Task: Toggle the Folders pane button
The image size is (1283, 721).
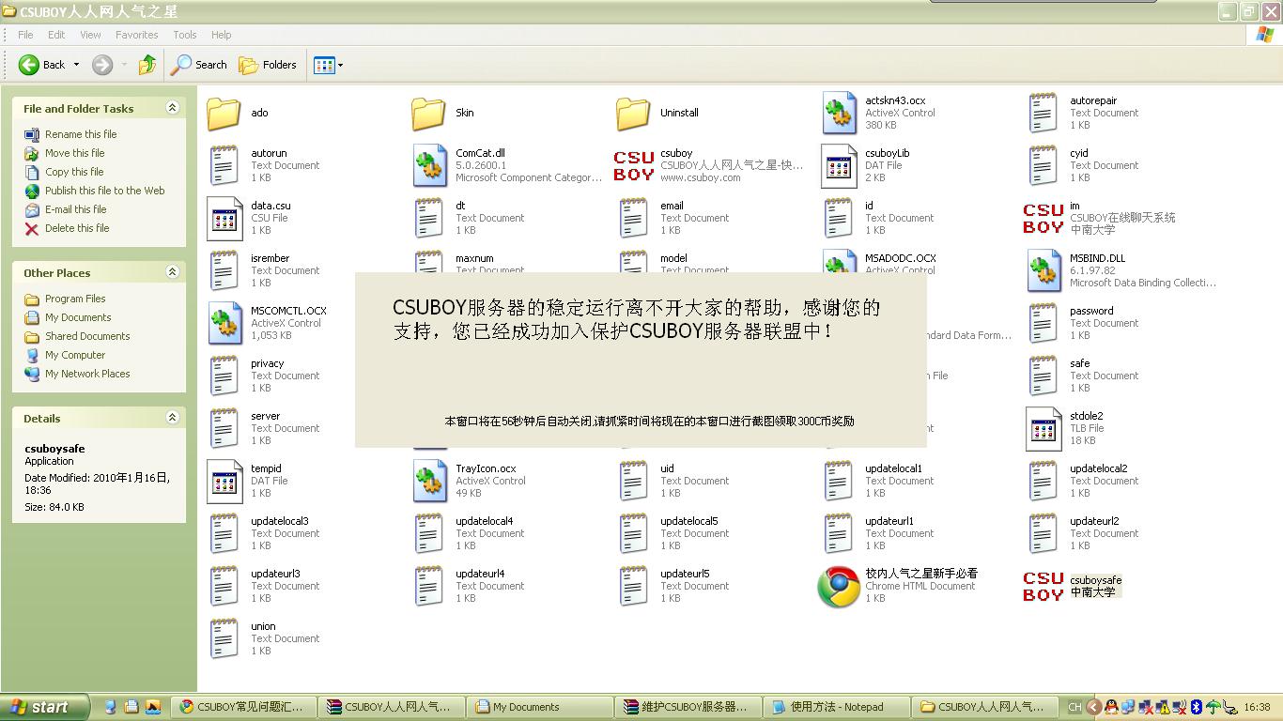Action: tap(269, 65)
